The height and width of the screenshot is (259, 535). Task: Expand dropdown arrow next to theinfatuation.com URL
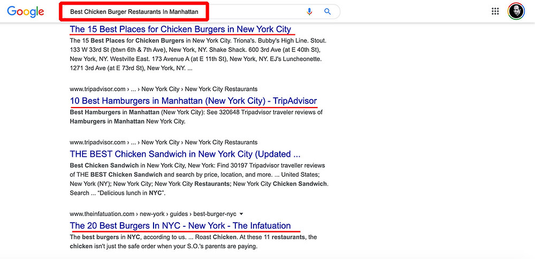(241, 214)
